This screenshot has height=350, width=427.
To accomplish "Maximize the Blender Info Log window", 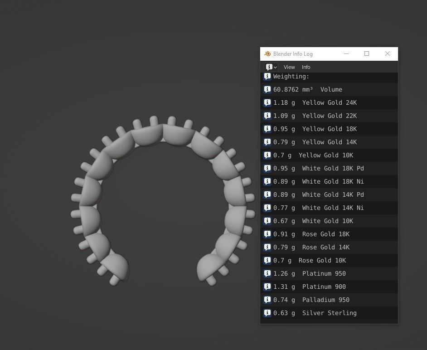I will [x=367, y=53].
